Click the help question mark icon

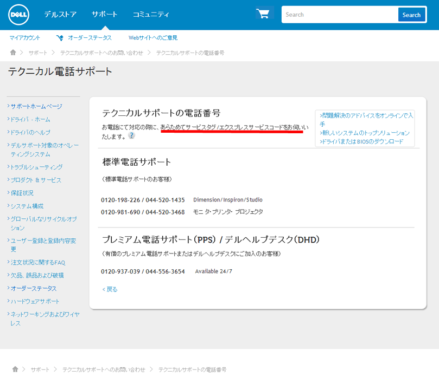click(x=131, y=136)
